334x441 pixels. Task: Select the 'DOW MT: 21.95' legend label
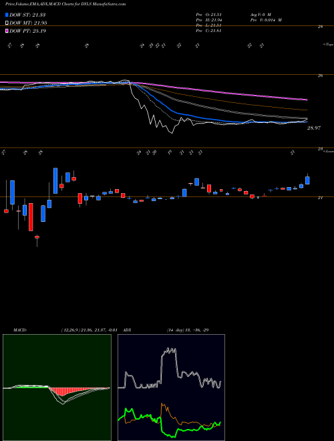pyautogui.click(x=28, y=23)
